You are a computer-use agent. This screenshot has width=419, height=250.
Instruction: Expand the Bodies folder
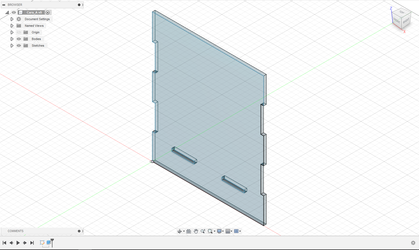[x=12, y=39]
